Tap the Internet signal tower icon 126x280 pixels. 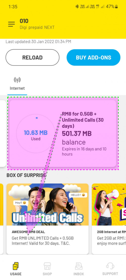[x=17, y=80]
